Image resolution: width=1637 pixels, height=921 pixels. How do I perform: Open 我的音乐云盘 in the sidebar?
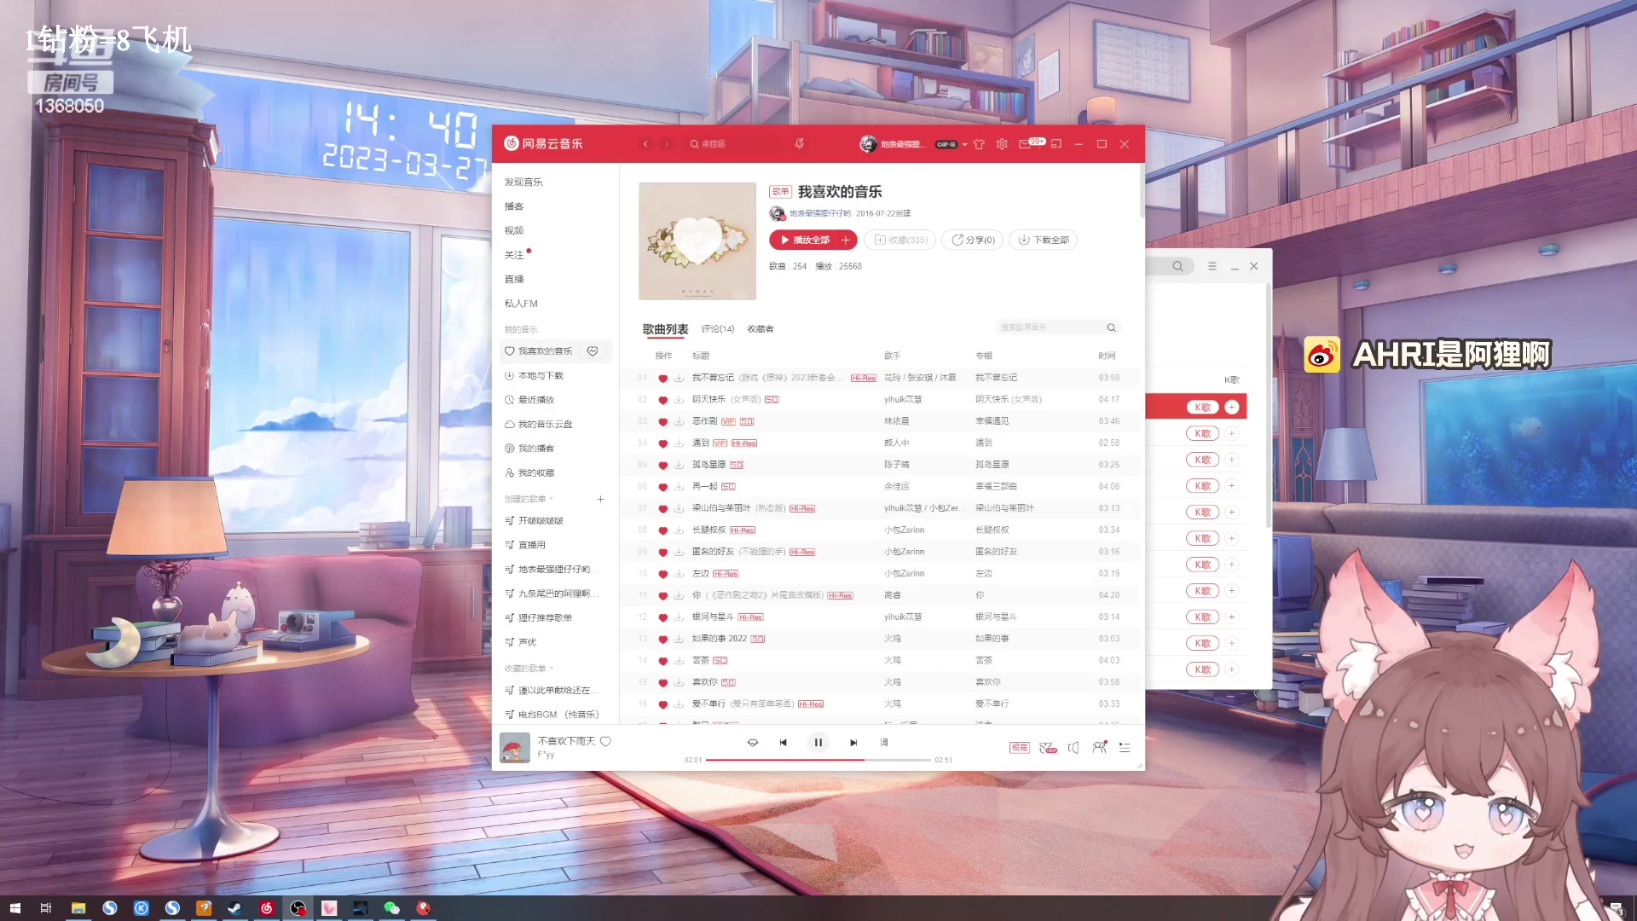coord(545,424)
